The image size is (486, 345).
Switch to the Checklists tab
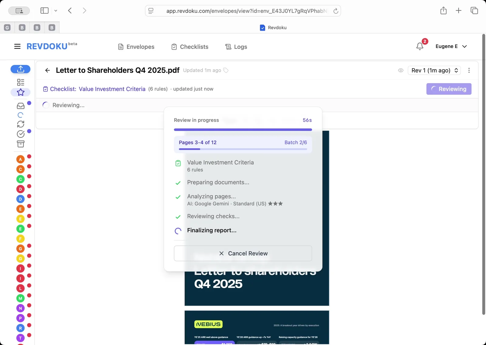(190, 46)
